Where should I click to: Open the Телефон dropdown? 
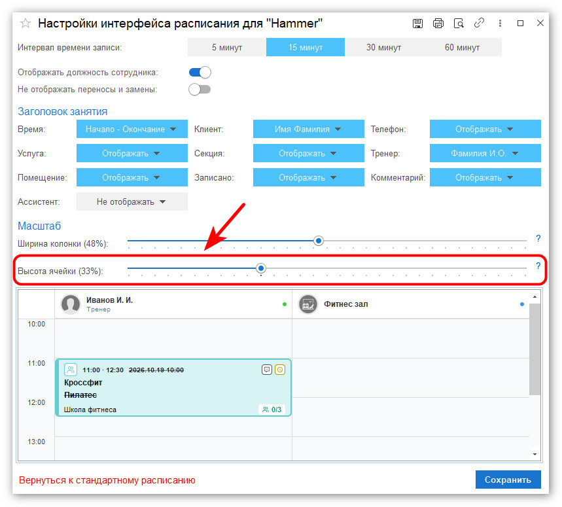point(485,129)
